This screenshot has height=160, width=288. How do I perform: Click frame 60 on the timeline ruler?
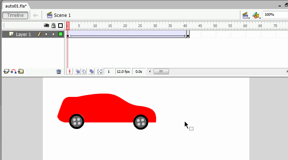click(x=245, y=26)
